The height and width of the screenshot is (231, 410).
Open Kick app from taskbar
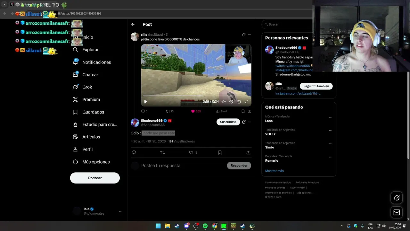224,226
